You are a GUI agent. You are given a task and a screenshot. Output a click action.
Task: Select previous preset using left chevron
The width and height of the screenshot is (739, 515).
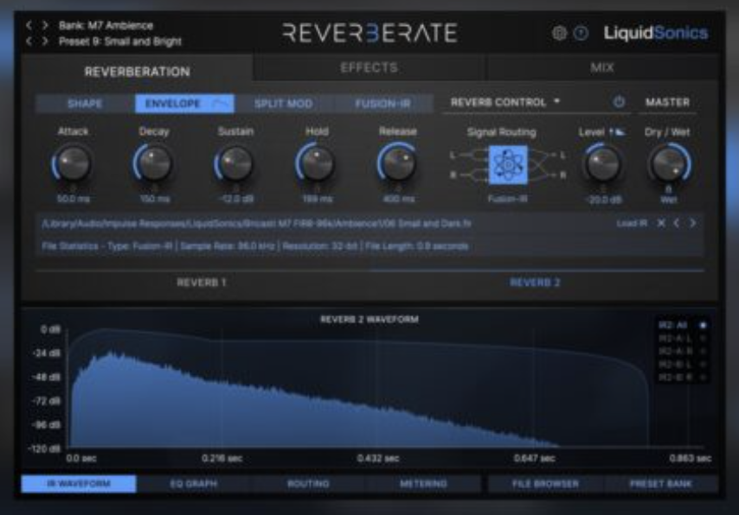click(29, 41)
